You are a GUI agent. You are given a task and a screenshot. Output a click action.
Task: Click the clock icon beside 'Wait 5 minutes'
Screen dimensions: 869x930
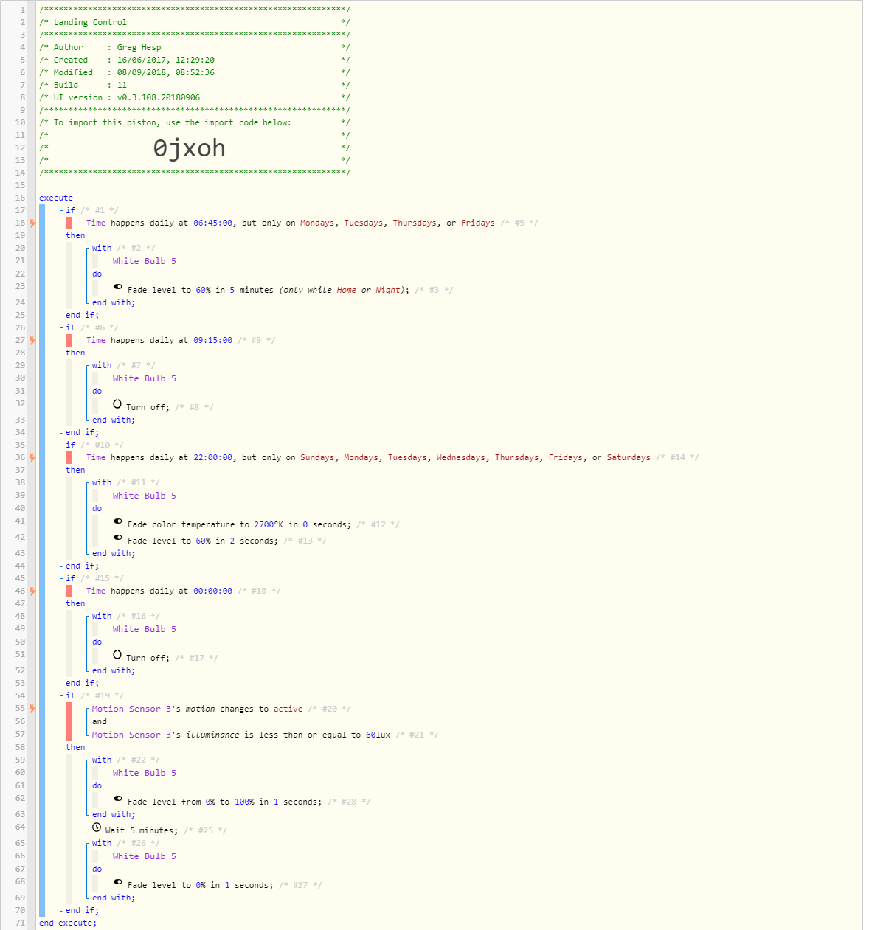[97, 827]
